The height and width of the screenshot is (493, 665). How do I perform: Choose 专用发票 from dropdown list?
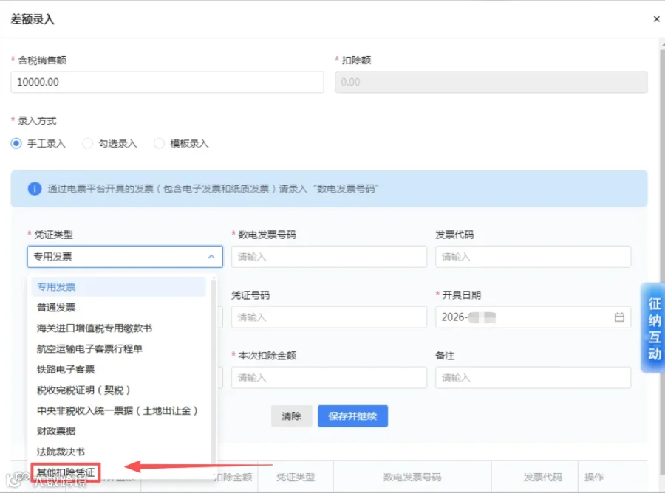tap(119, 287)
